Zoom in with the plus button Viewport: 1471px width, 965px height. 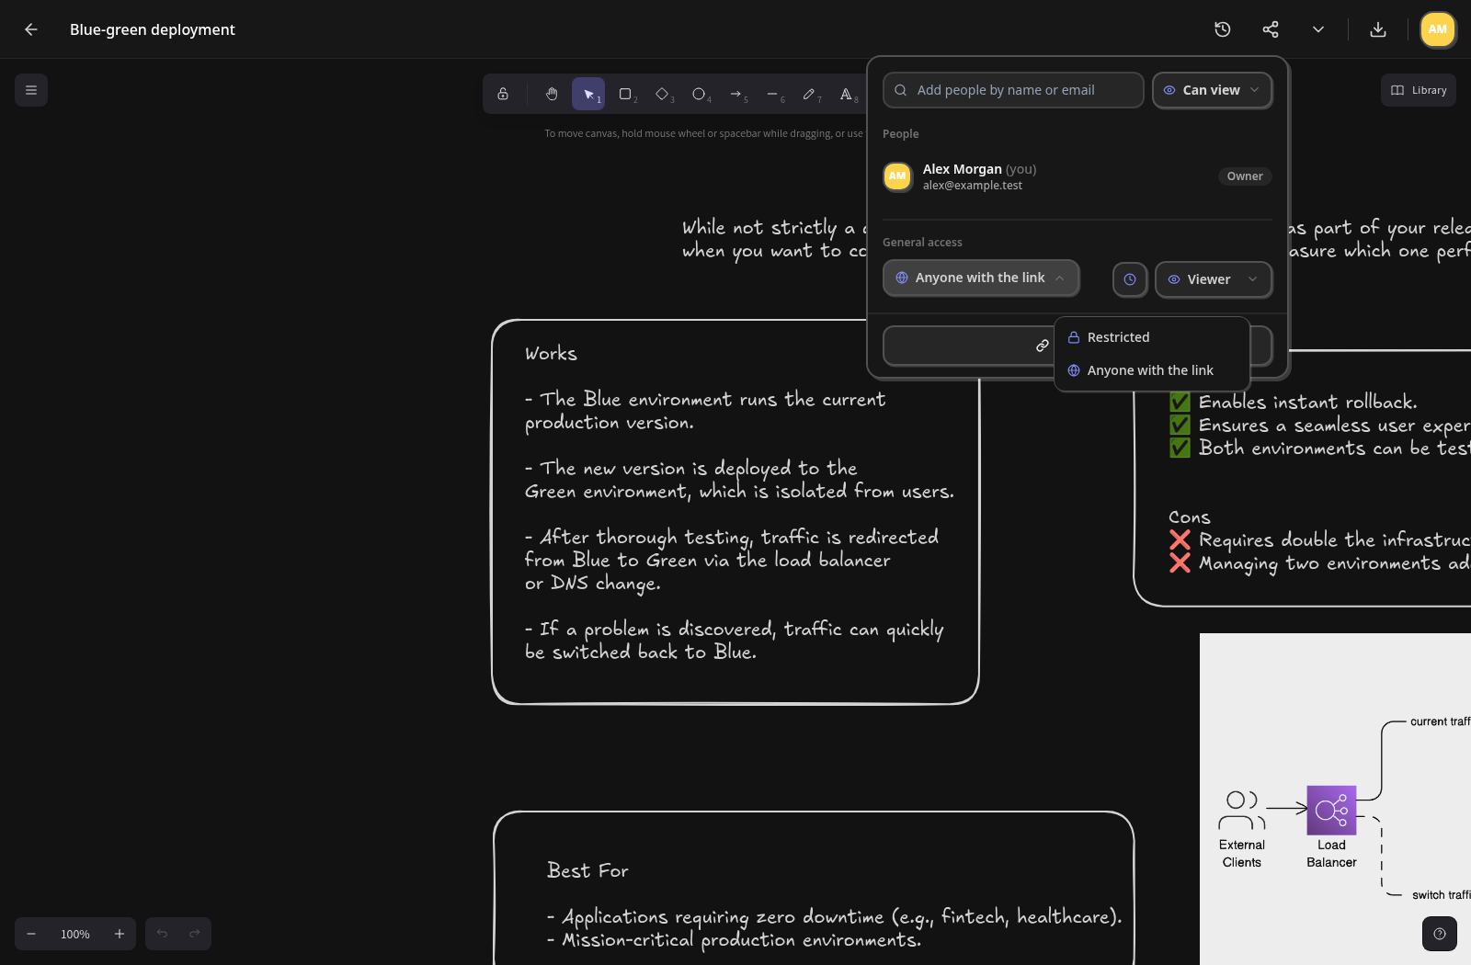click(120, 934)
